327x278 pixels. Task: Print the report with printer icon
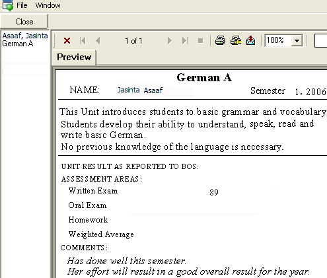coord(220,40)
